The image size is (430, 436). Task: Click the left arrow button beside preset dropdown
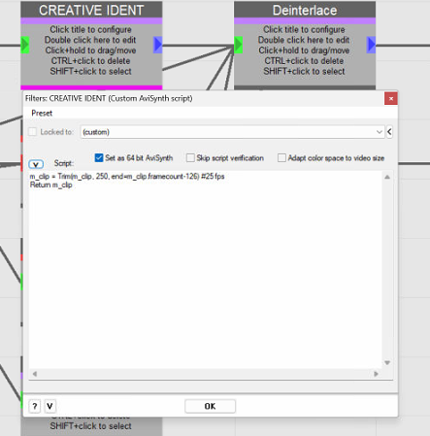tap(389, 132)
